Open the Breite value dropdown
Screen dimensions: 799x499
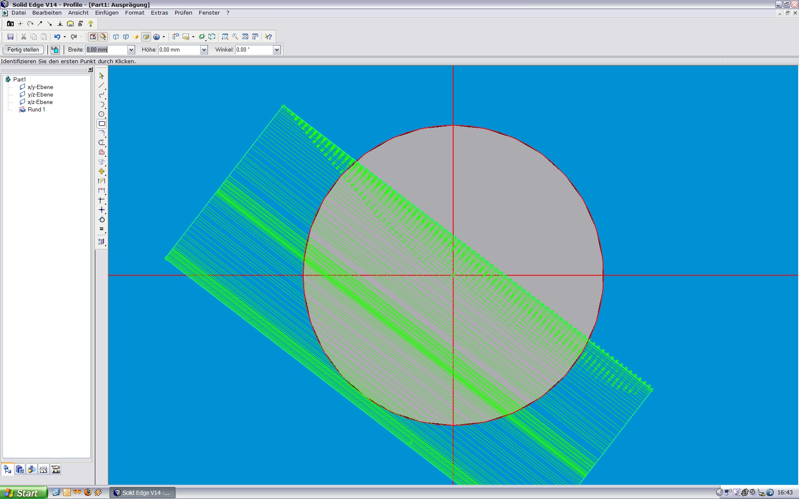pyautogui.click(x=131, y=49)
